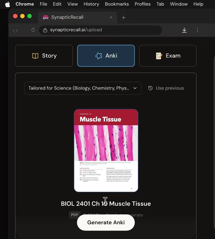215x239 pixels.
Task: Reload the current page
Action: coord(33,30)
